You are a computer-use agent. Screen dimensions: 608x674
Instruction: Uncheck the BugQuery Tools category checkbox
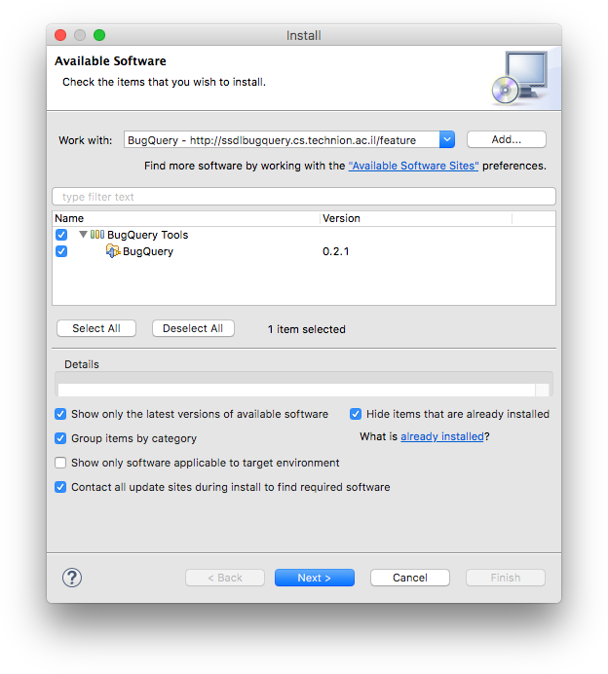pyautogui.click(x=61, y=235)
